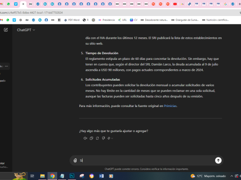Open the Orangután de Suma... bookmark
Screen dimensions: 241x180
click(185, 20)
